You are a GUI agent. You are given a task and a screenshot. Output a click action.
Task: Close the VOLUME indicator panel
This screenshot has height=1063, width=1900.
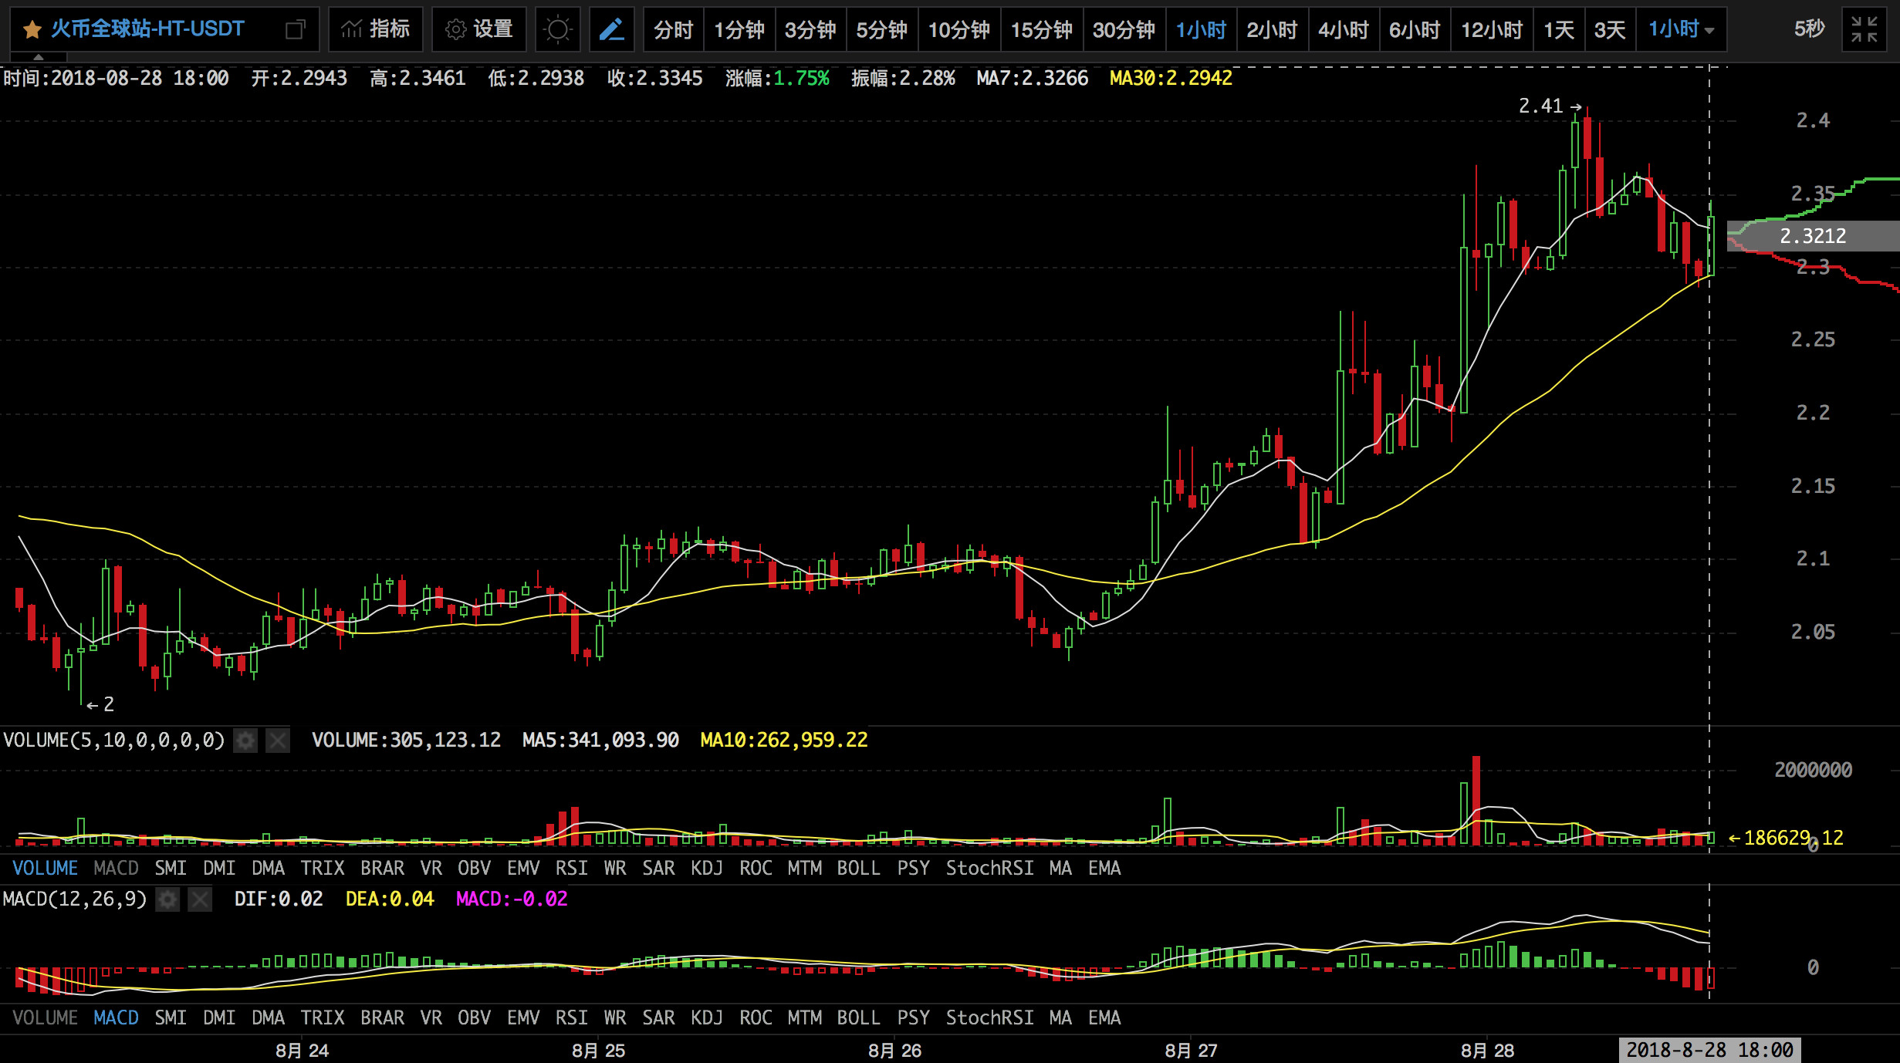[278, 741]
